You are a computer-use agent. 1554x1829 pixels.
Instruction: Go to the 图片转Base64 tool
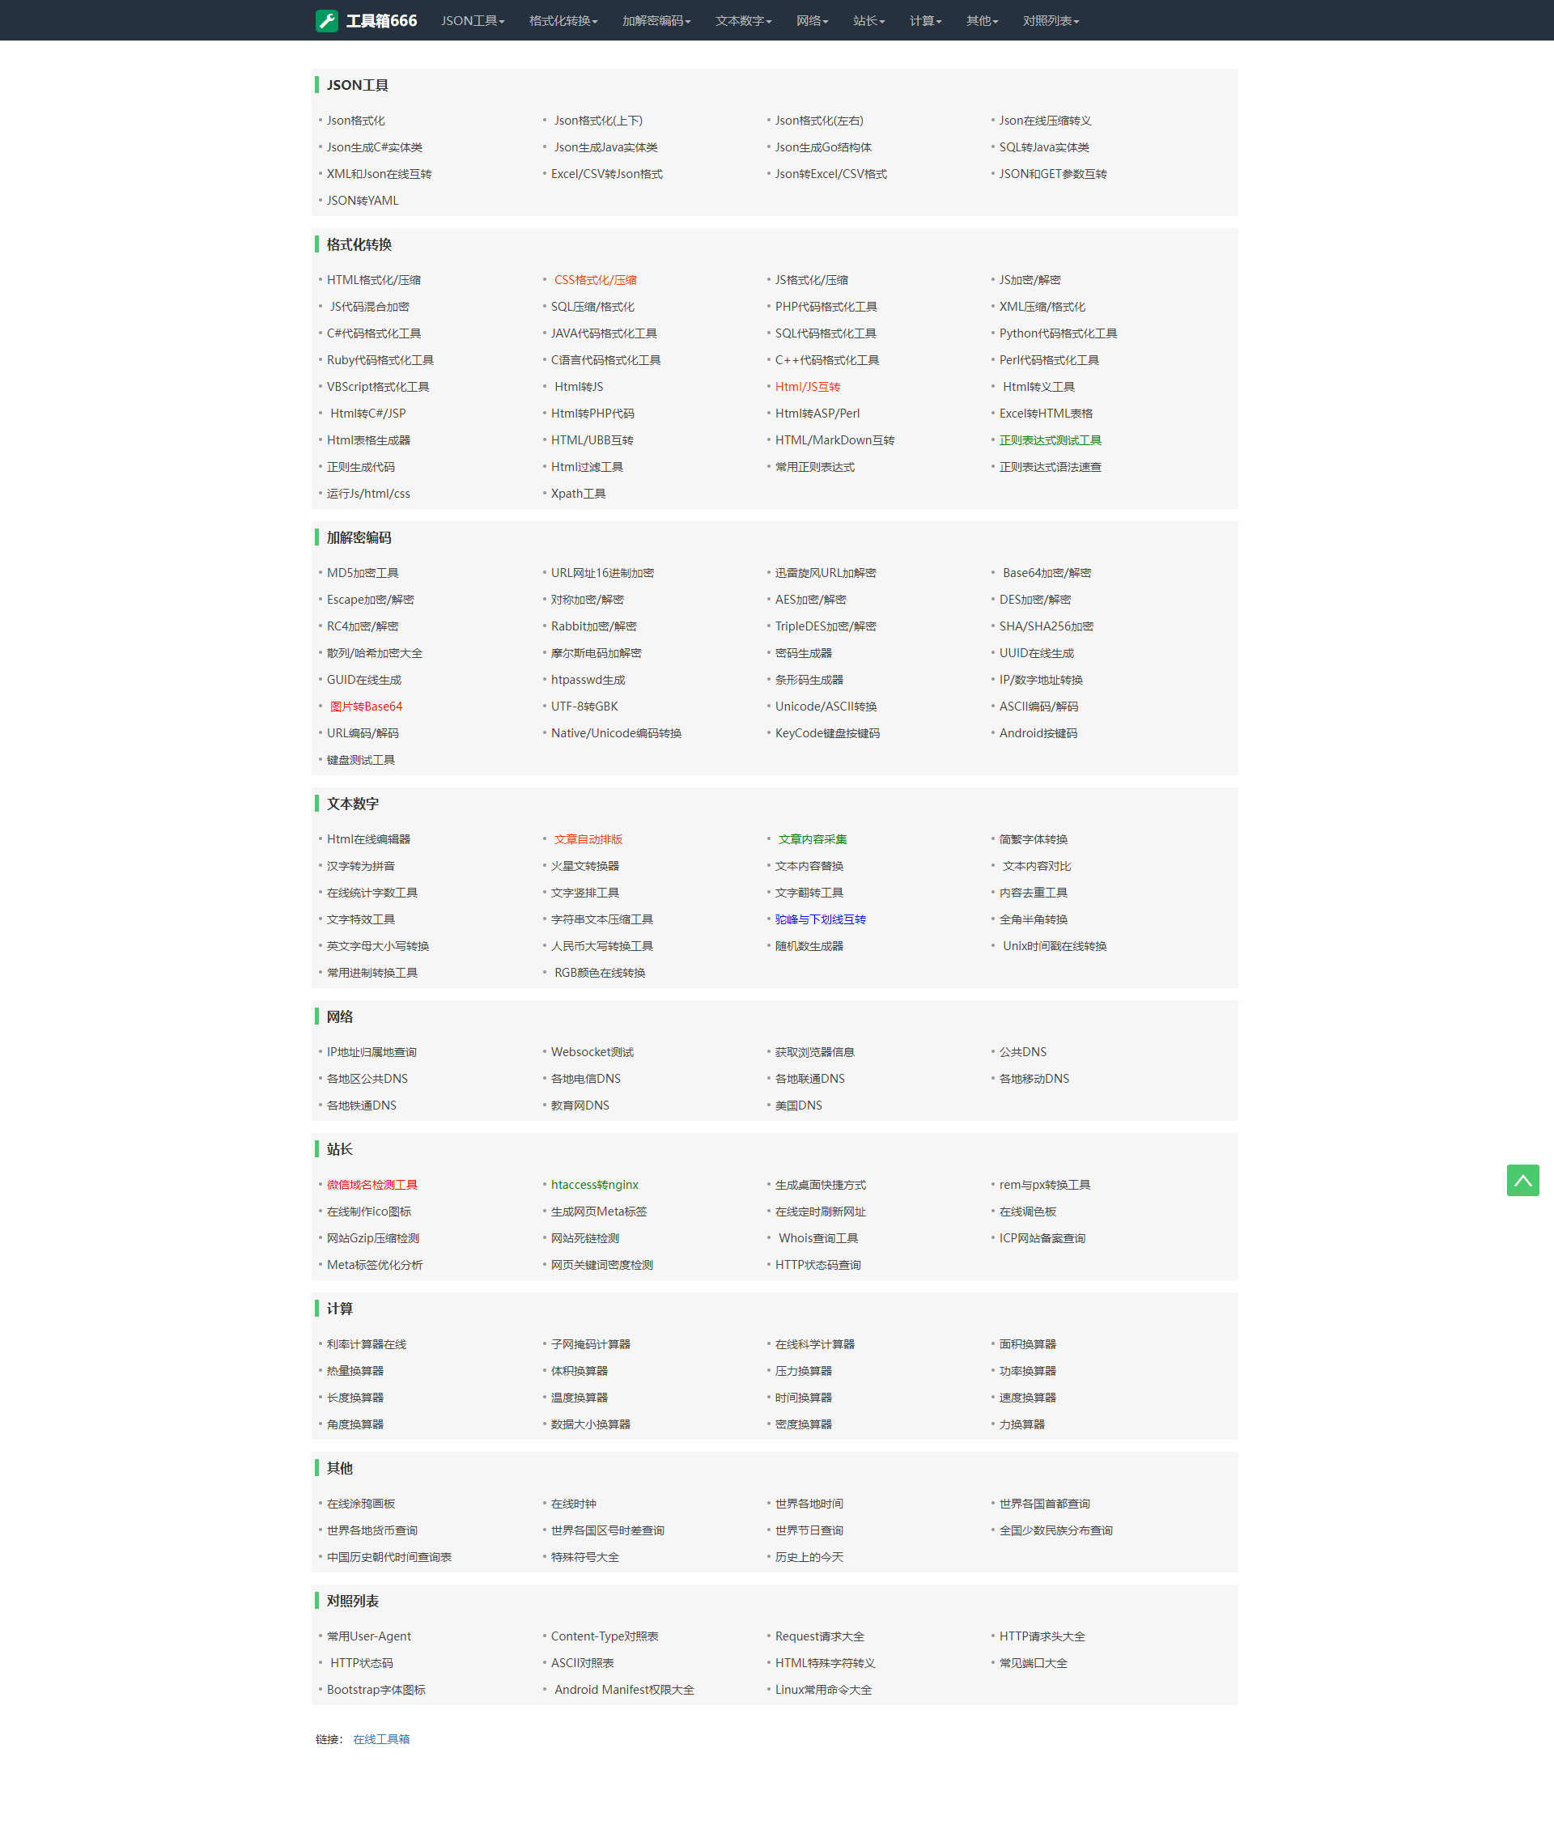[x=366, y=707]
